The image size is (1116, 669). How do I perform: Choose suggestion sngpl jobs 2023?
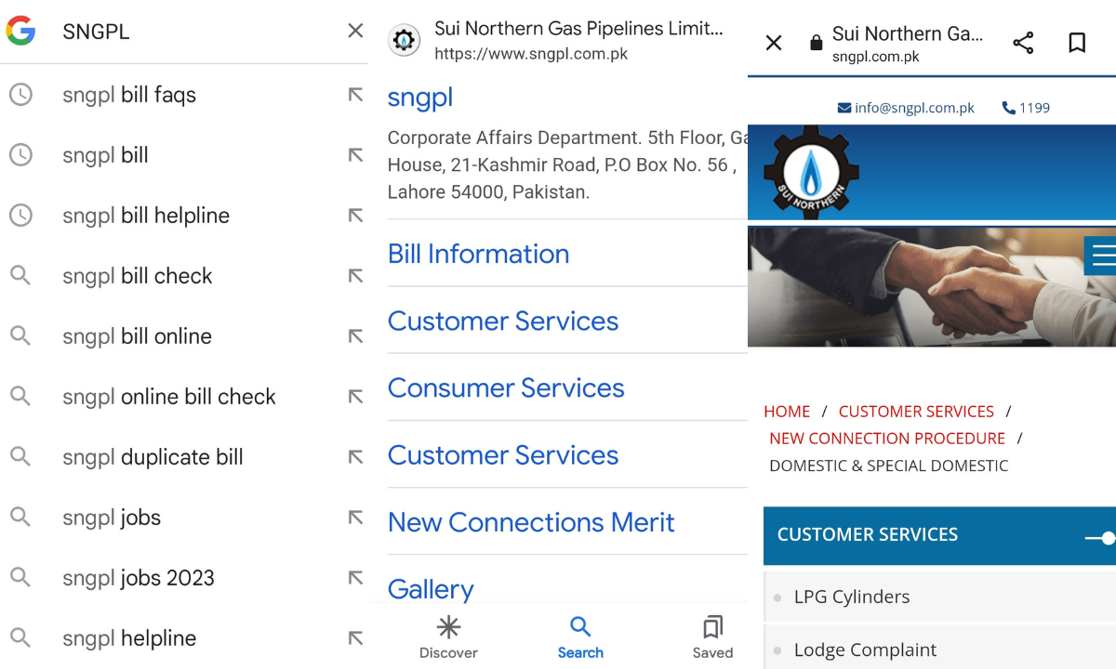pyautogui.click(x=139, y=578)
